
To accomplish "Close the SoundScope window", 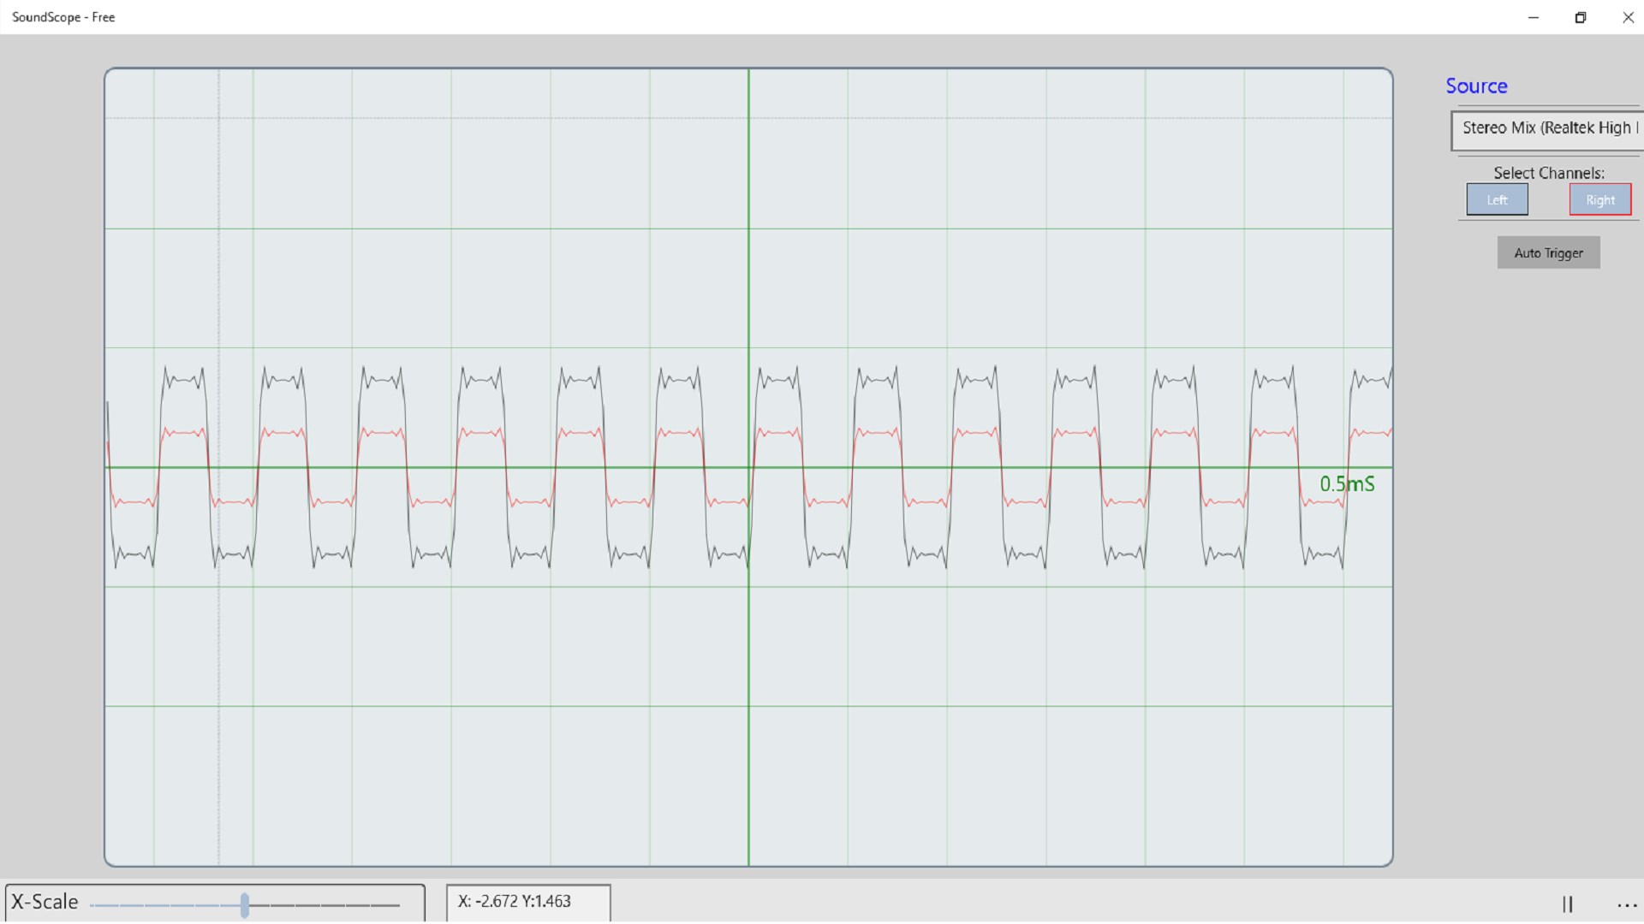I will coord(1628,17).
